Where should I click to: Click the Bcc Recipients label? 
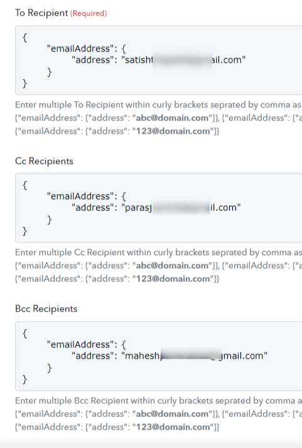click(x=46, y=309)
